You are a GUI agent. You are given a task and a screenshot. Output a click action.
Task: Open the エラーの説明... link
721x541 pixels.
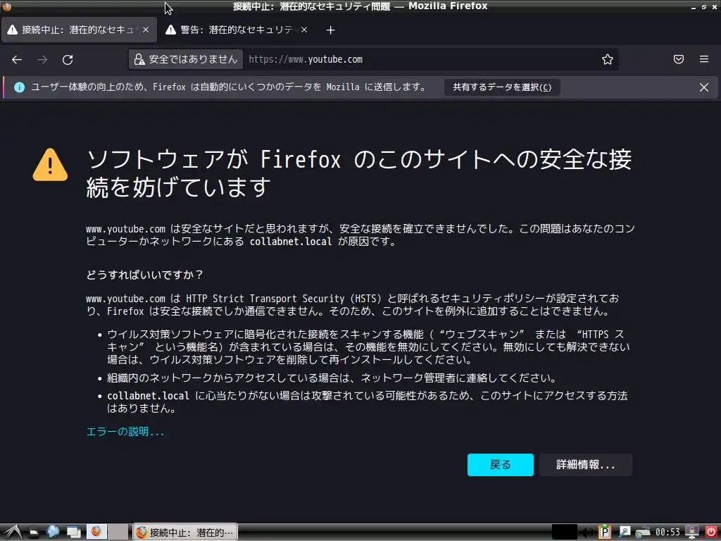point(125,432)
